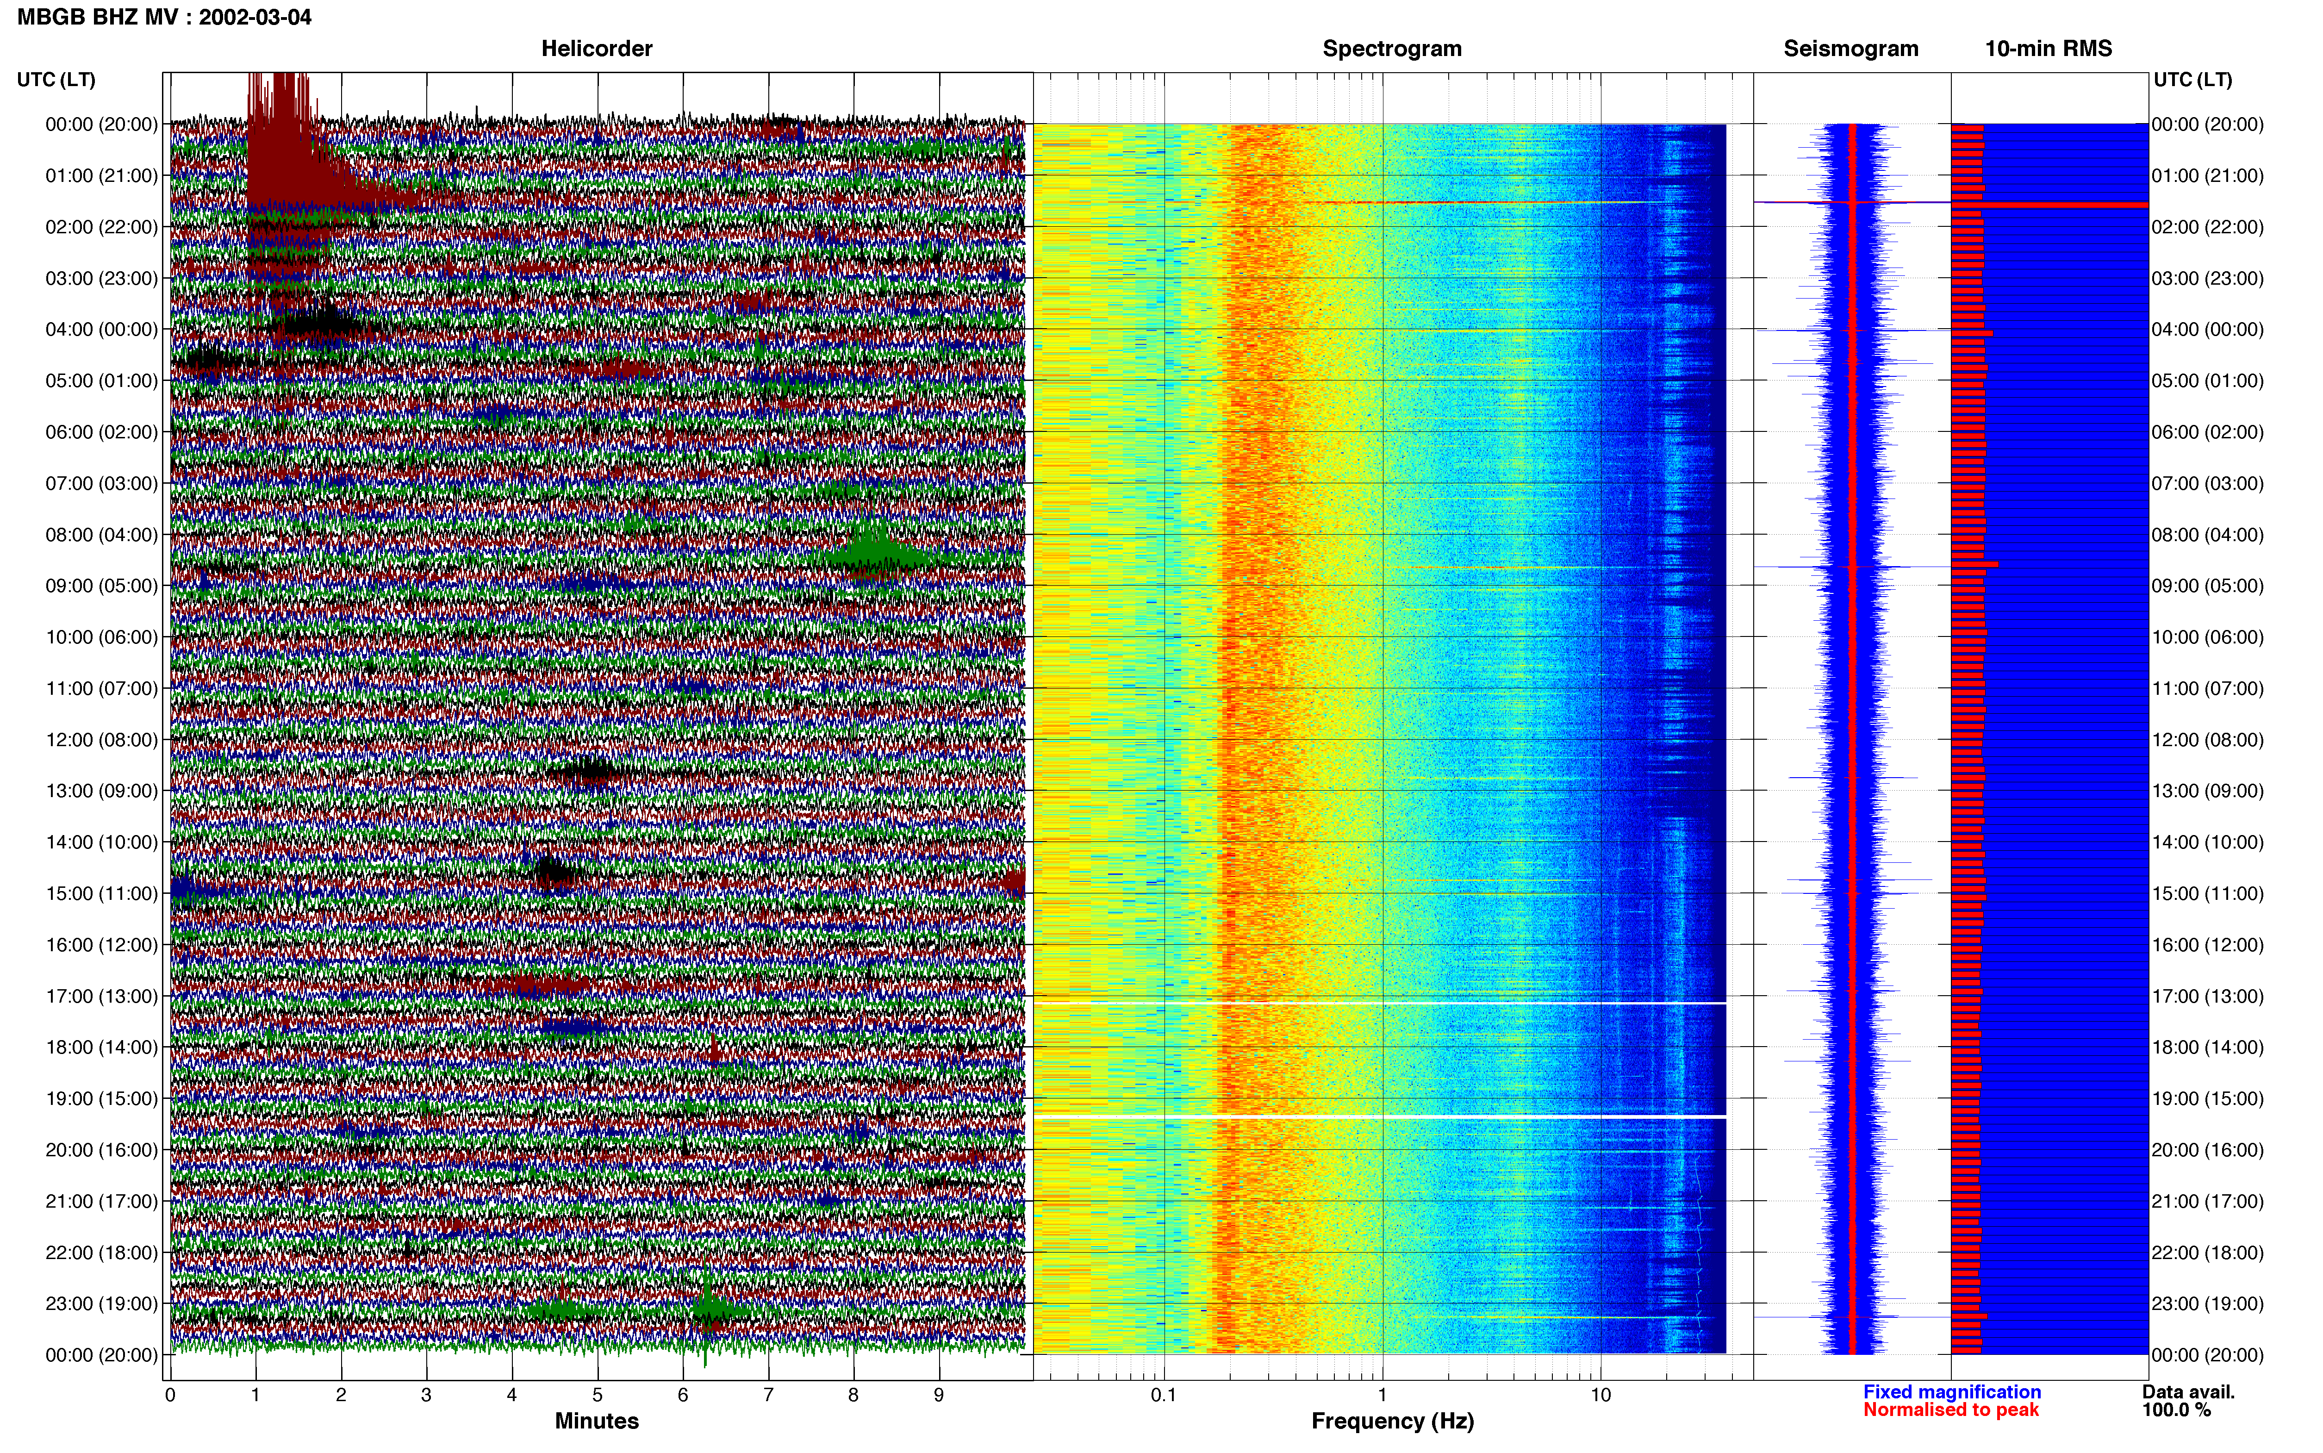
Task: Click the "UTC (LT)" label beside the Helicorder
Action: 56,80
